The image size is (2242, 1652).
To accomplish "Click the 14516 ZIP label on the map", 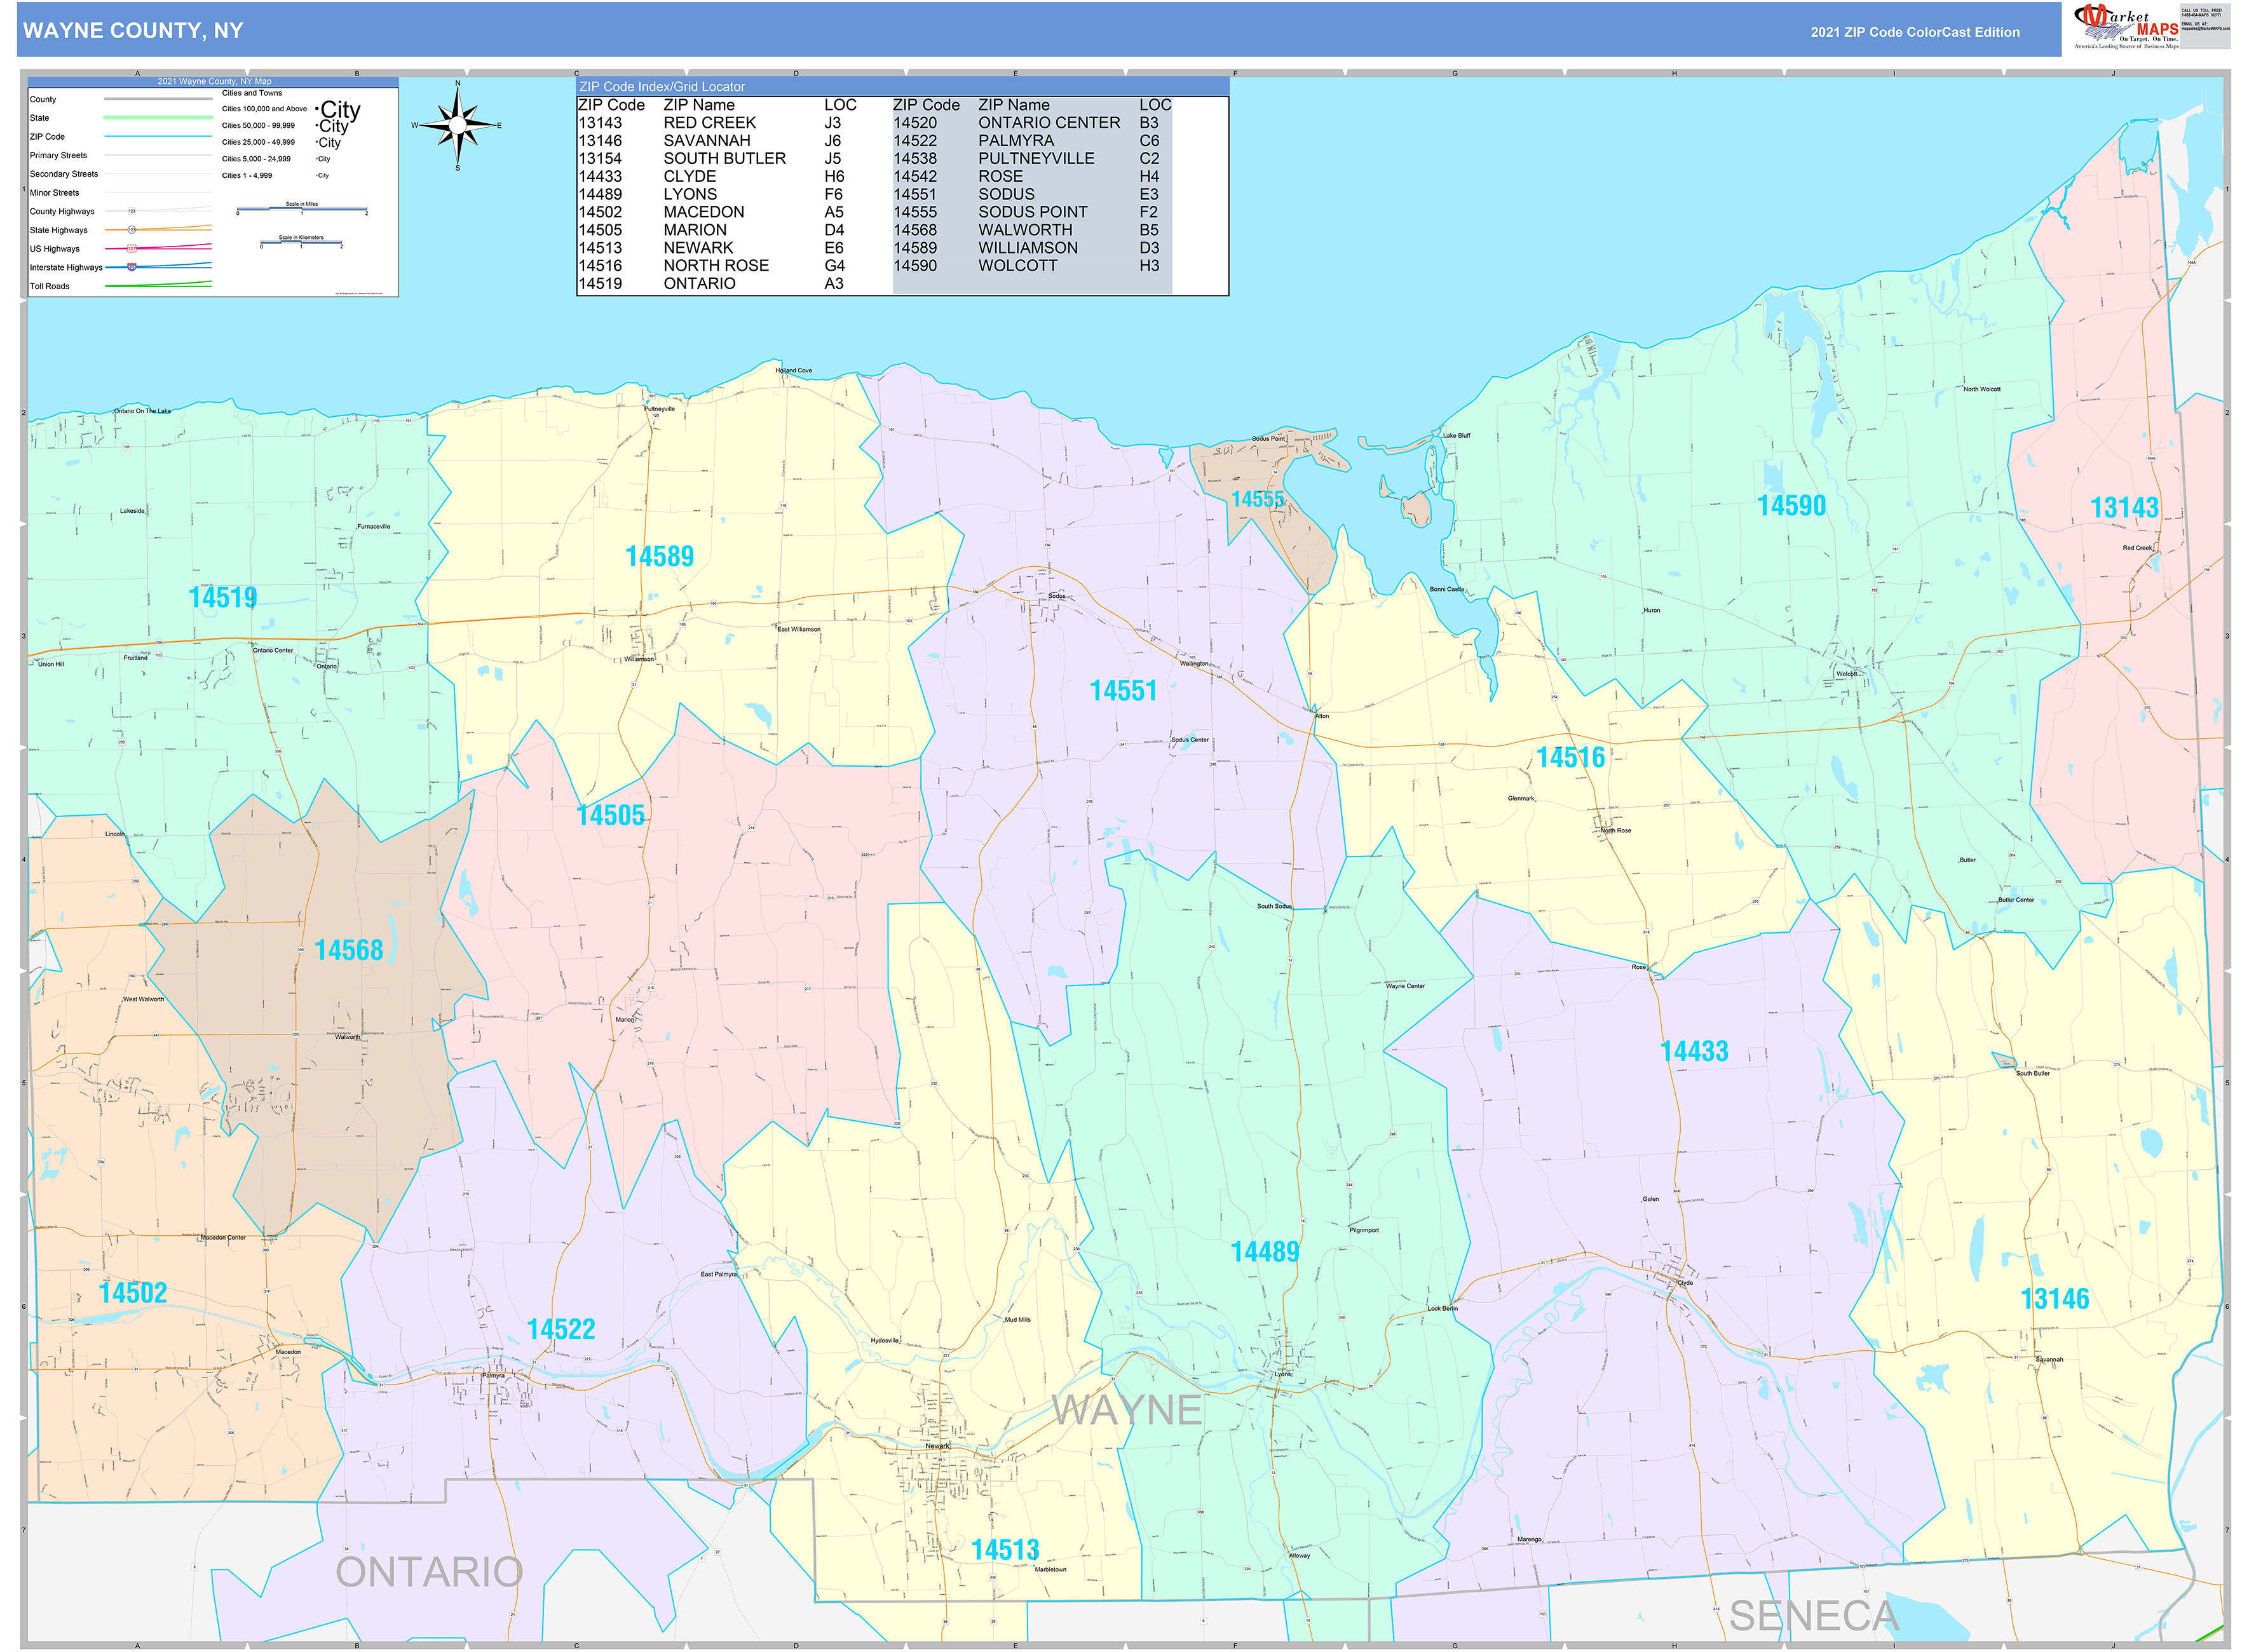I will (1570, 758).
